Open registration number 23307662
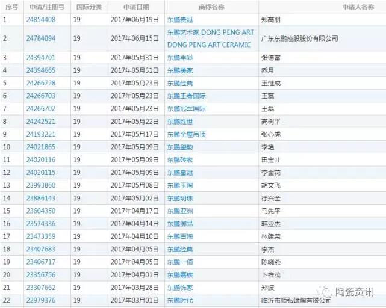The image size is (386, 308). coord(41,288)
